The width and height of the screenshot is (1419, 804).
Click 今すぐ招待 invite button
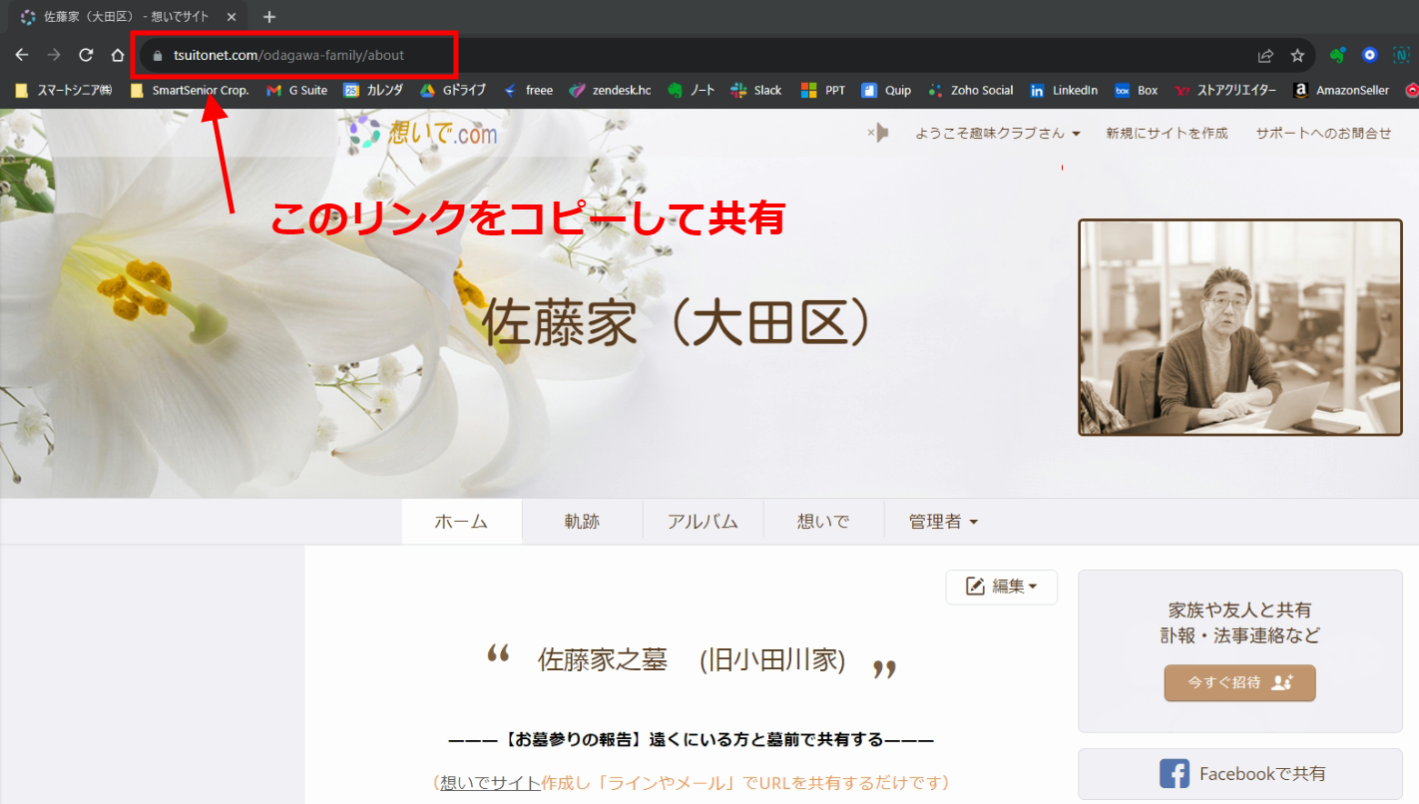pyautogui.click(x=1239, y=683)
